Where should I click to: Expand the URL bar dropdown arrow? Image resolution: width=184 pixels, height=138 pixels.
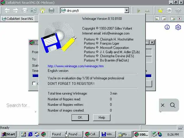click(126, 10)
